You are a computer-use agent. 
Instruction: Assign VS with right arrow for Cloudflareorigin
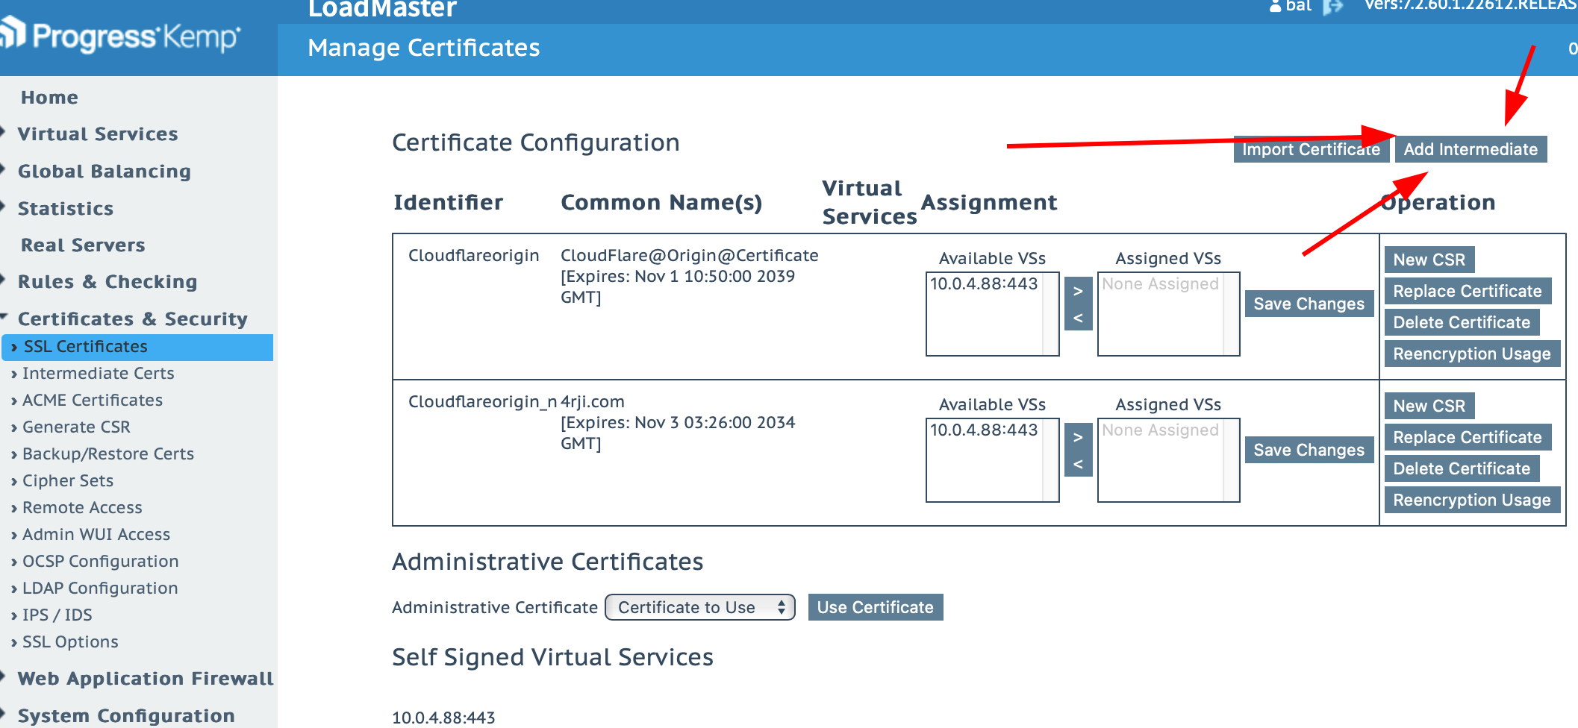1078,291
